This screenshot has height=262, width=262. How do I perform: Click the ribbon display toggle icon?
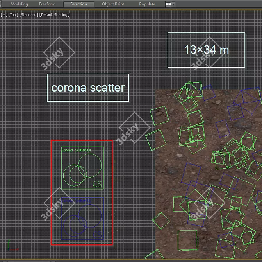[168, 4]
